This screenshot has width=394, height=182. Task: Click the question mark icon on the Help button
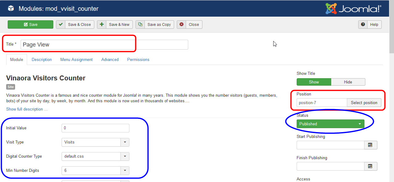[363, 24]
